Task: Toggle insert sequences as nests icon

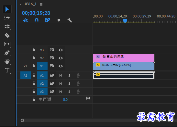Action: coord(26,20)
